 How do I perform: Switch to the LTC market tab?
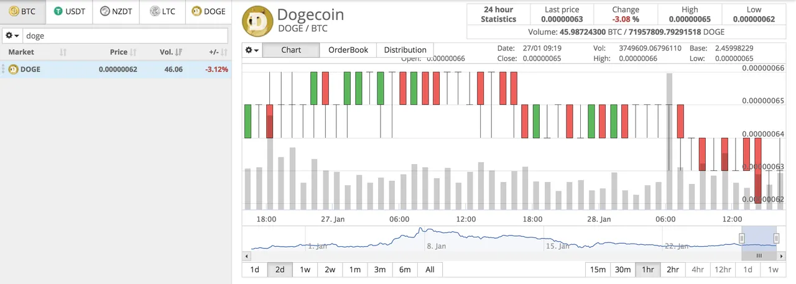[162, 11]
